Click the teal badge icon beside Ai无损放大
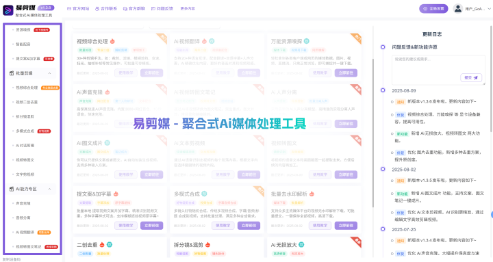The width and height of the screenshot is (493, 262). tap(301, 245)
